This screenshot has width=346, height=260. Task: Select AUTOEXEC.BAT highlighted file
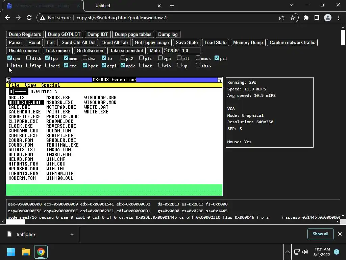26,102
